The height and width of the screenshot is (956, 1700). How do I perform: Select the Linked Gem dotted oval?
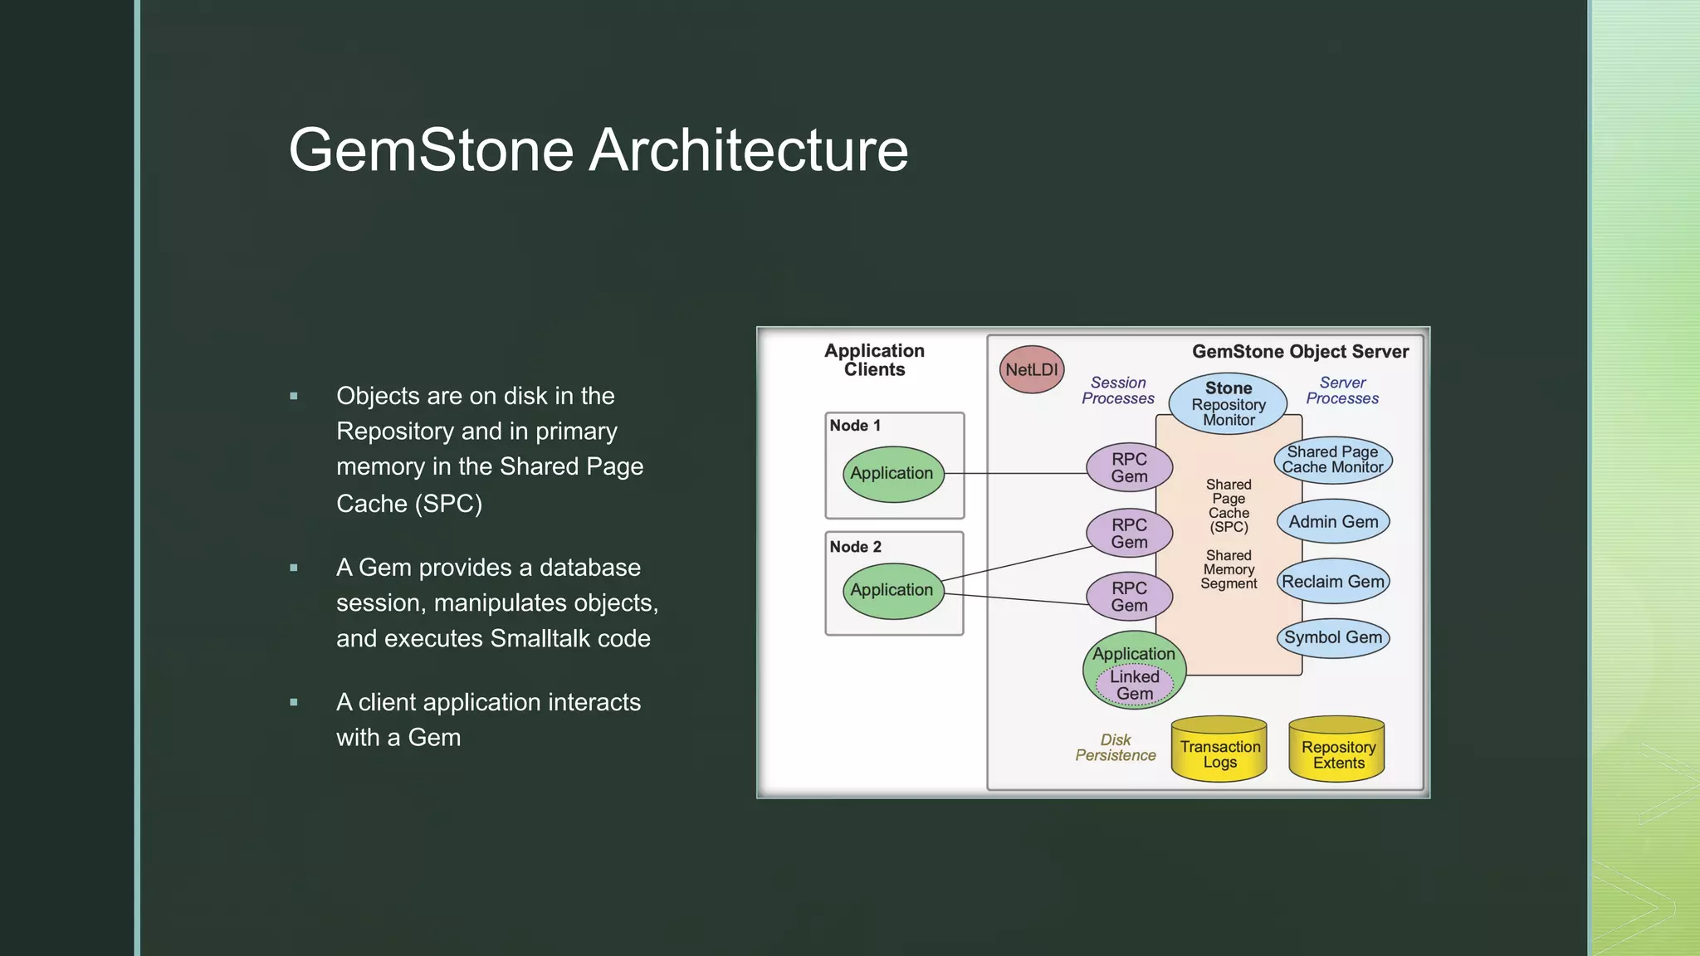click(x=1135, y=685)
